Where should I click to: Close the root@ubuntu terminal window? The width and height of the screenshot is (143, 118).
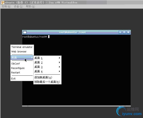coord(128,32)
